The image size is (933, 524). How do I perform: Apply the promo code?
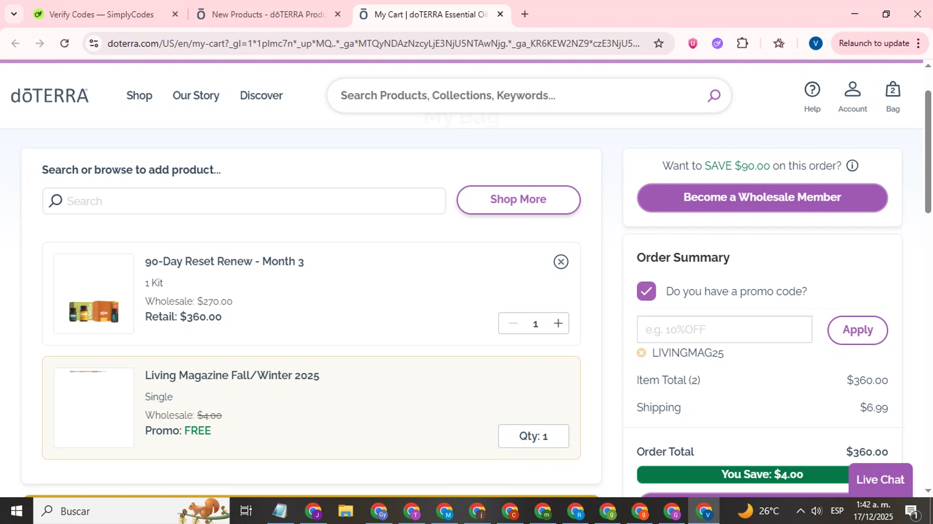(857, 330)
